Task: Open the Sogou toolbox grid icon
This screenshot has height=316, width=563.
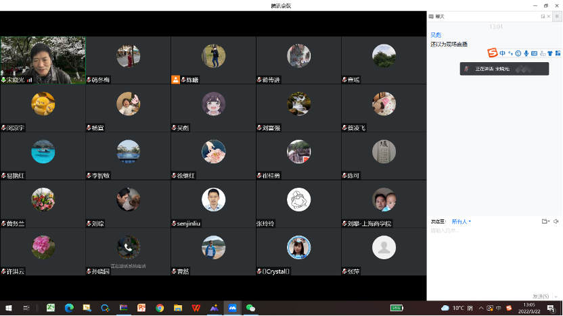Action: tap(558, 53)
